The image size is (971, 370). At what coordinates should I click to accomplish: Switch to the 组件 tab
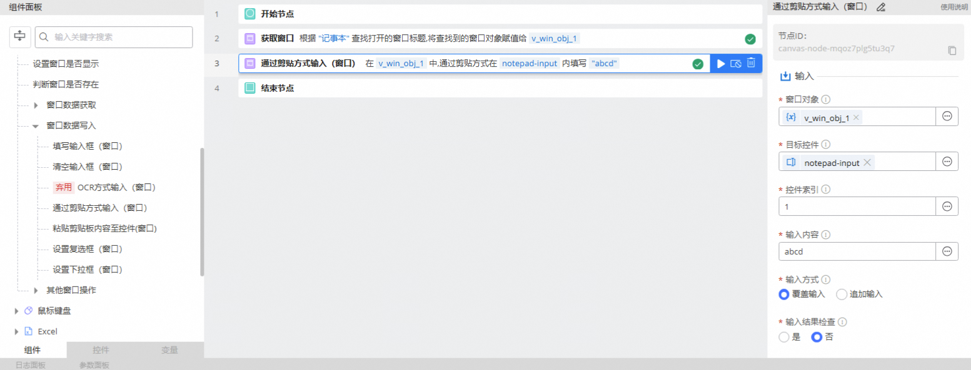click(33, 350)
